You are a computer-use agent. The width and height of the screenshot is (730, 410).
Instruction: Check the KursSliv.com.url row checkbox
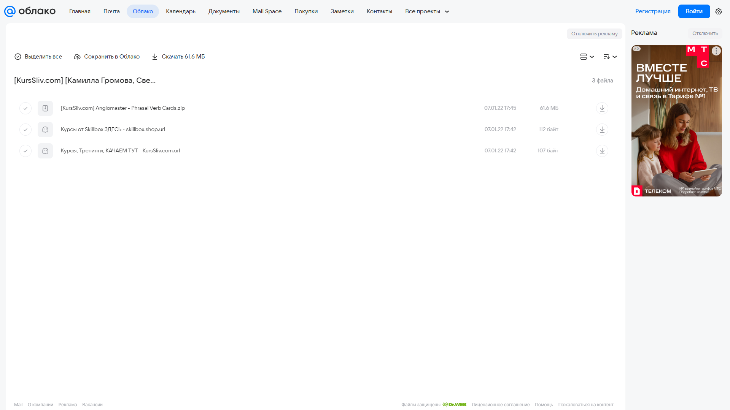click(25, 151)
